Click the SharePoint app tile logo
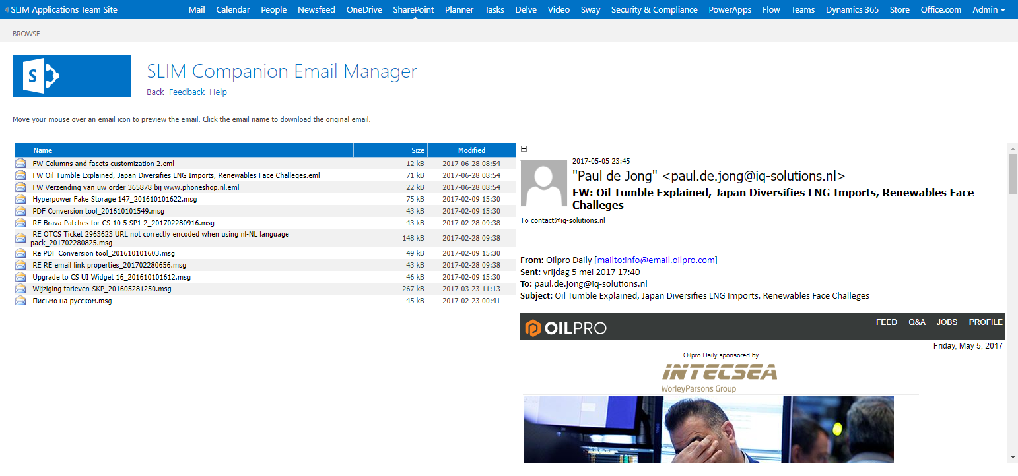The width and height of the screenshot is (1018, 476). [71, 75]
